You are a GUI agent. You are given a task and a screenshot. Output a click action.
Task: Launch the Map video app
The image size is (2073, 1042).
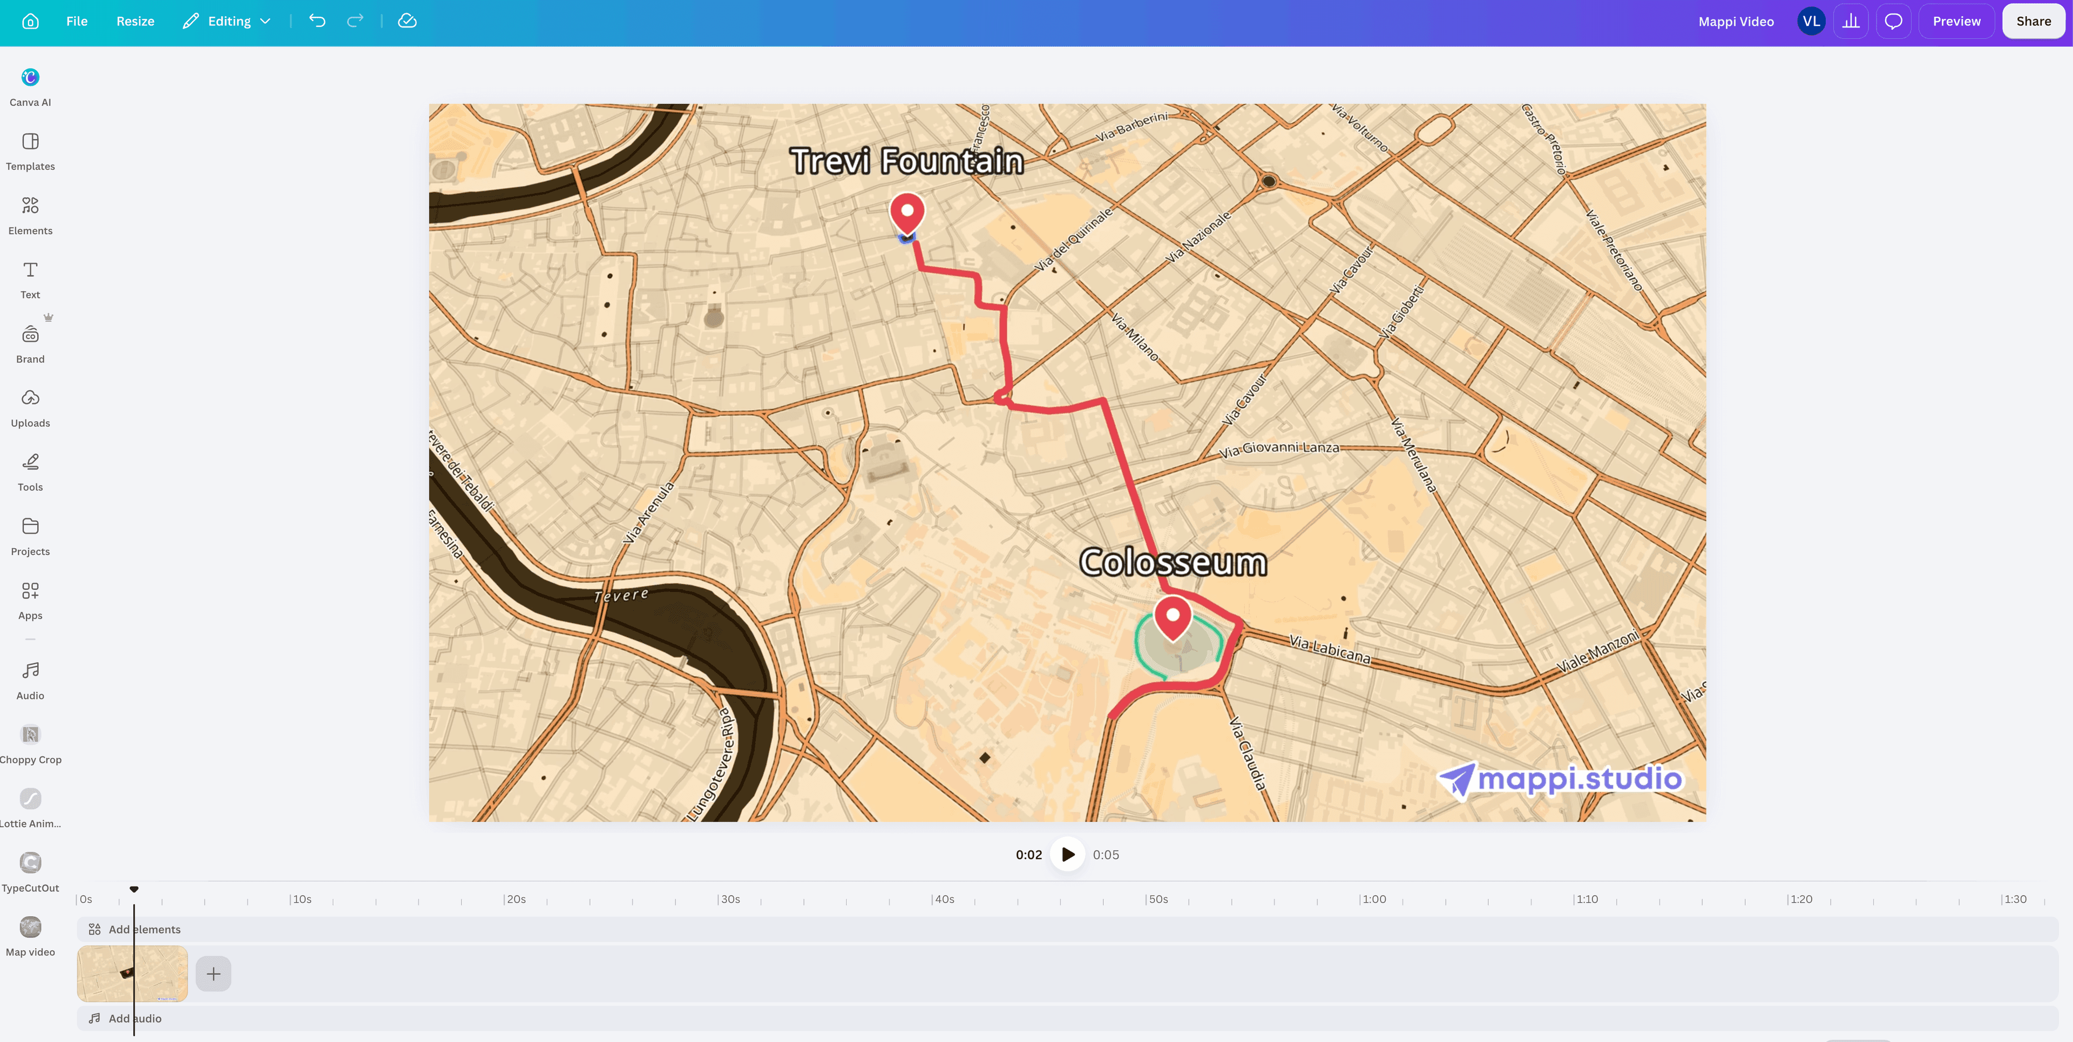31,937
